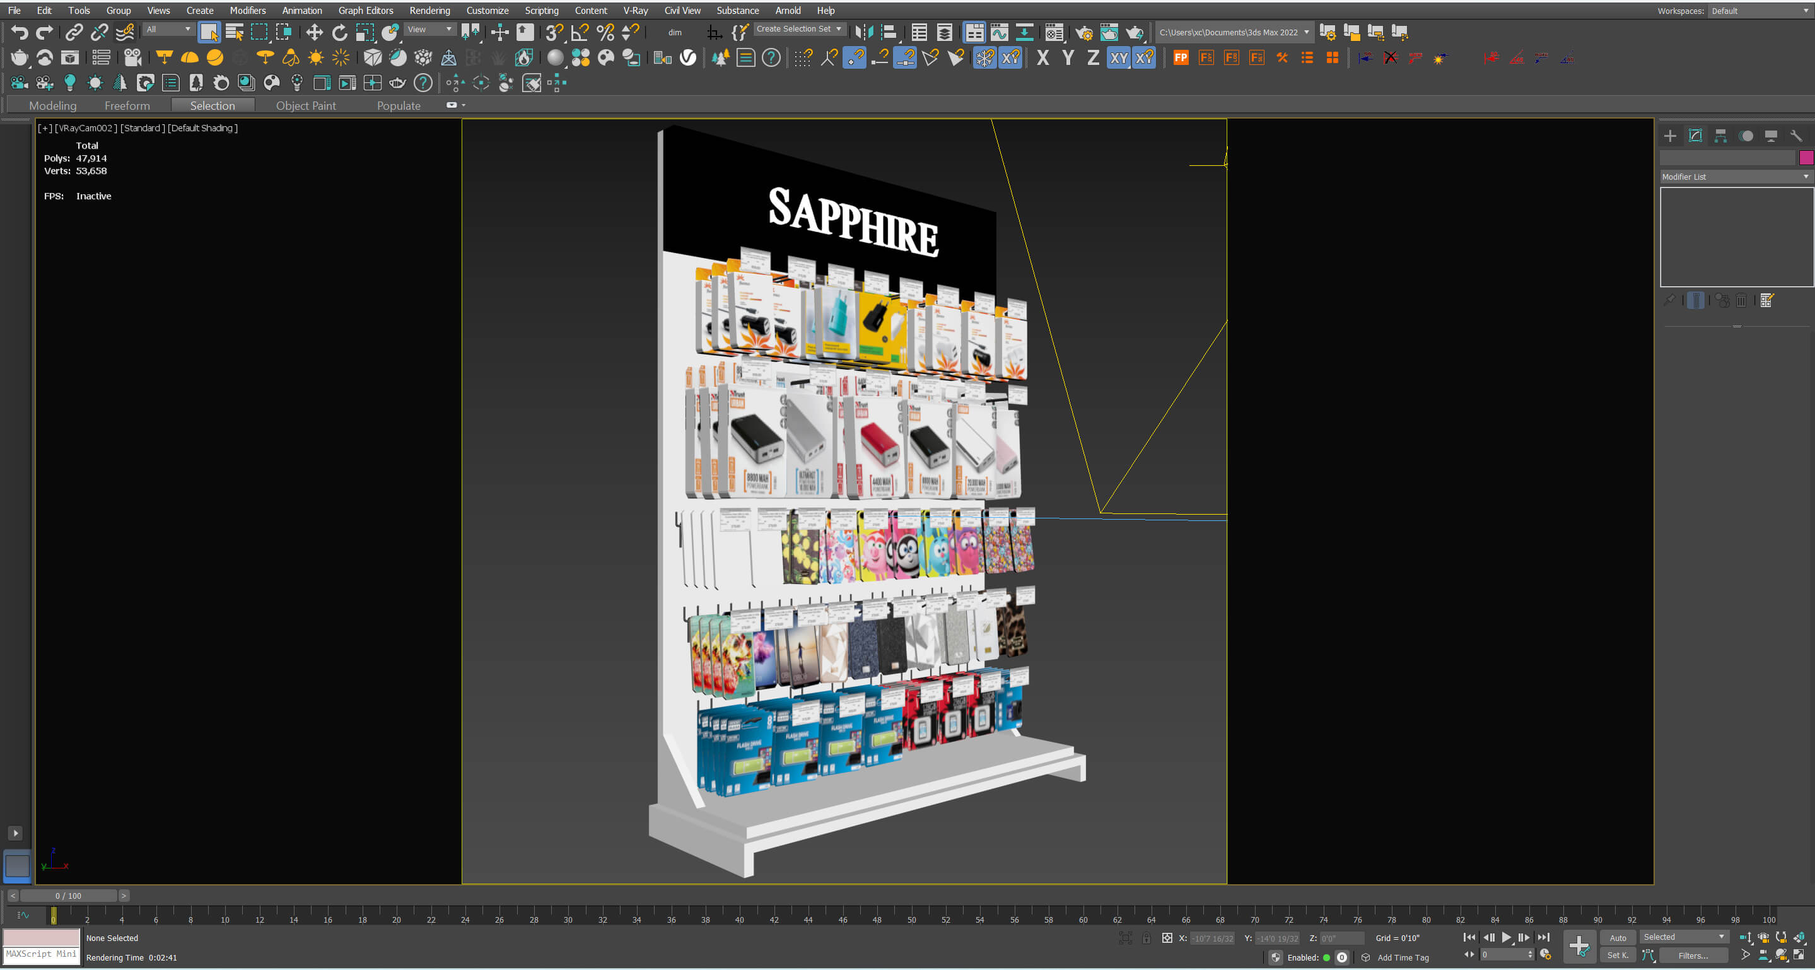The height and width of the screenshot is (970, 1815).
Task: Open the key Filters... button
Action: coord(1693,956)
